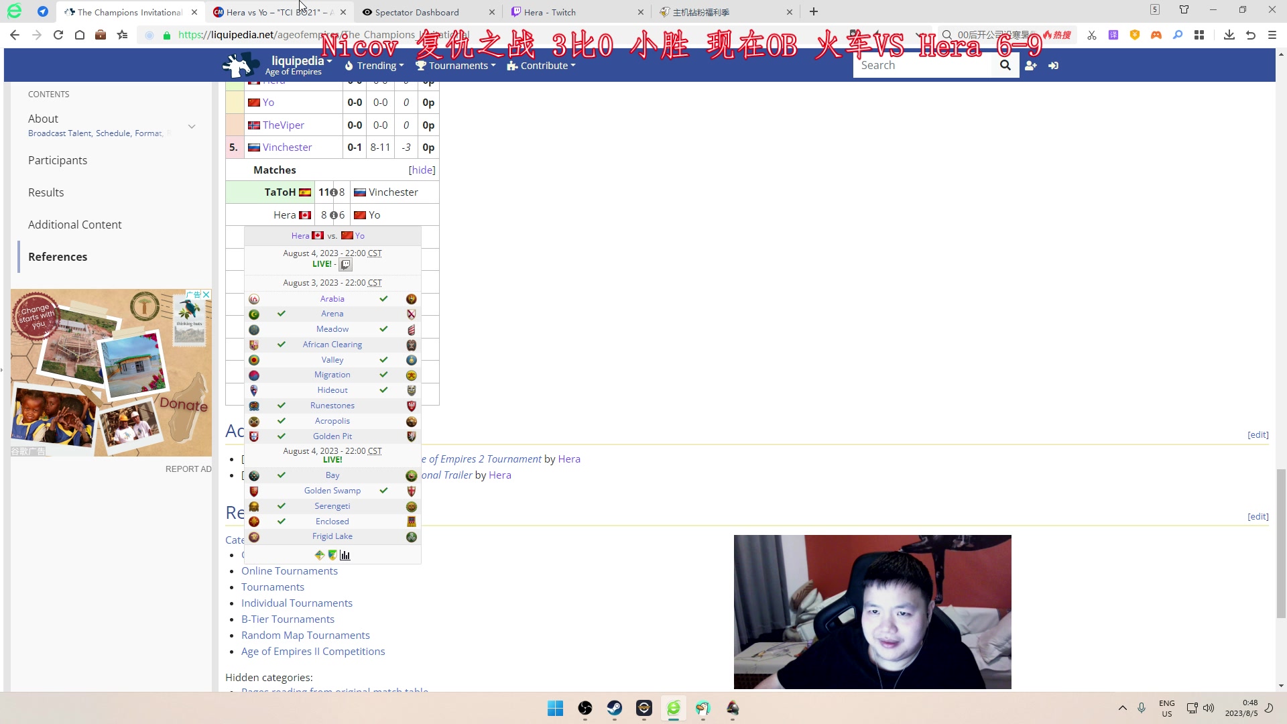Open the translate extension icon

(1113, 35)
